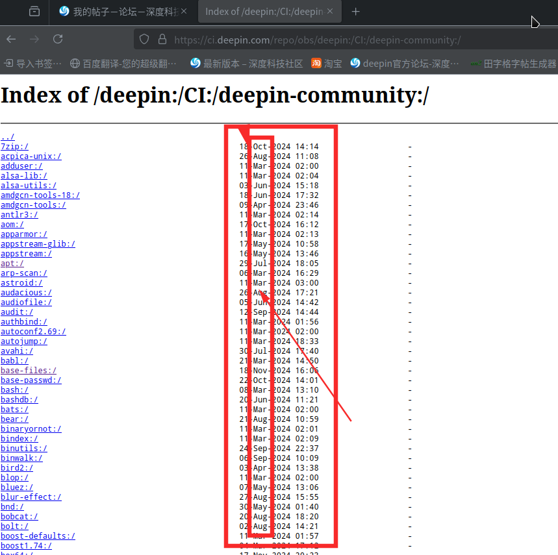Open the 'bash:/' directory link

(14, 390)
